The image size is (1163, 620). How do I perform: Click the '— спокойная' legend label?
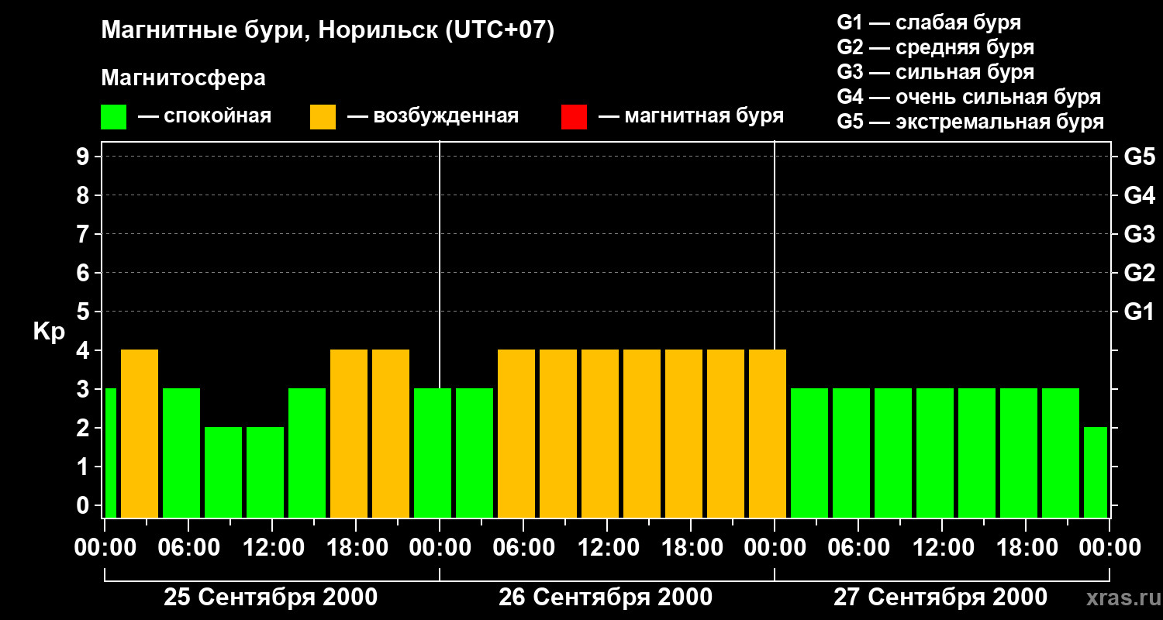pyautogui.click(x=205, y=116)
